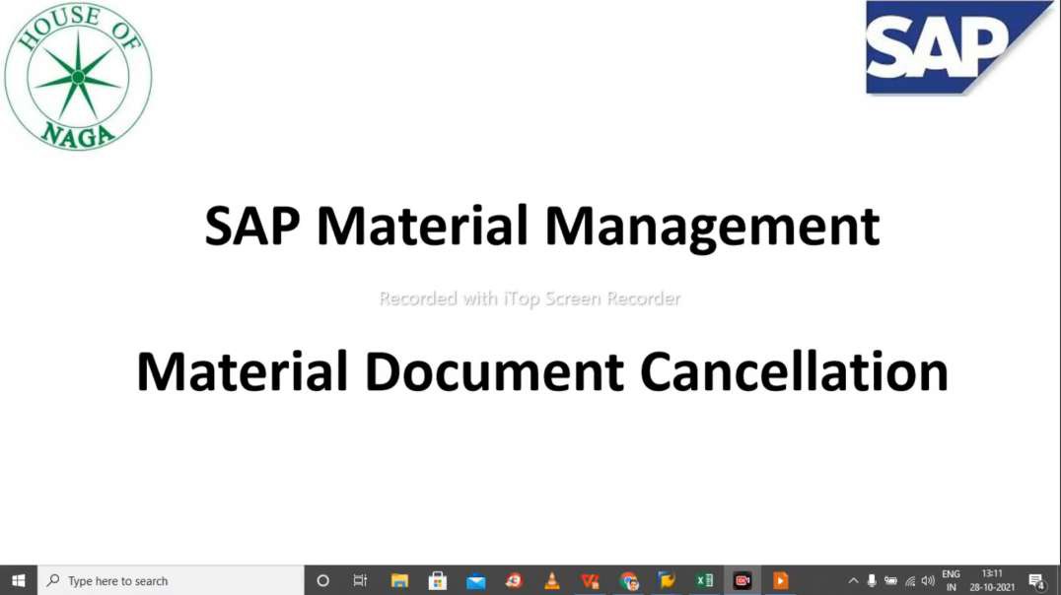This screenshot has width=1061, height=595.
Task: Mute the speaker volume icon
Action: (x=928, y=580)
